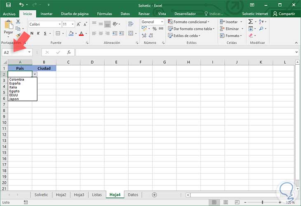
Task: Increase font size with the larger A icon
Action: 78,24
